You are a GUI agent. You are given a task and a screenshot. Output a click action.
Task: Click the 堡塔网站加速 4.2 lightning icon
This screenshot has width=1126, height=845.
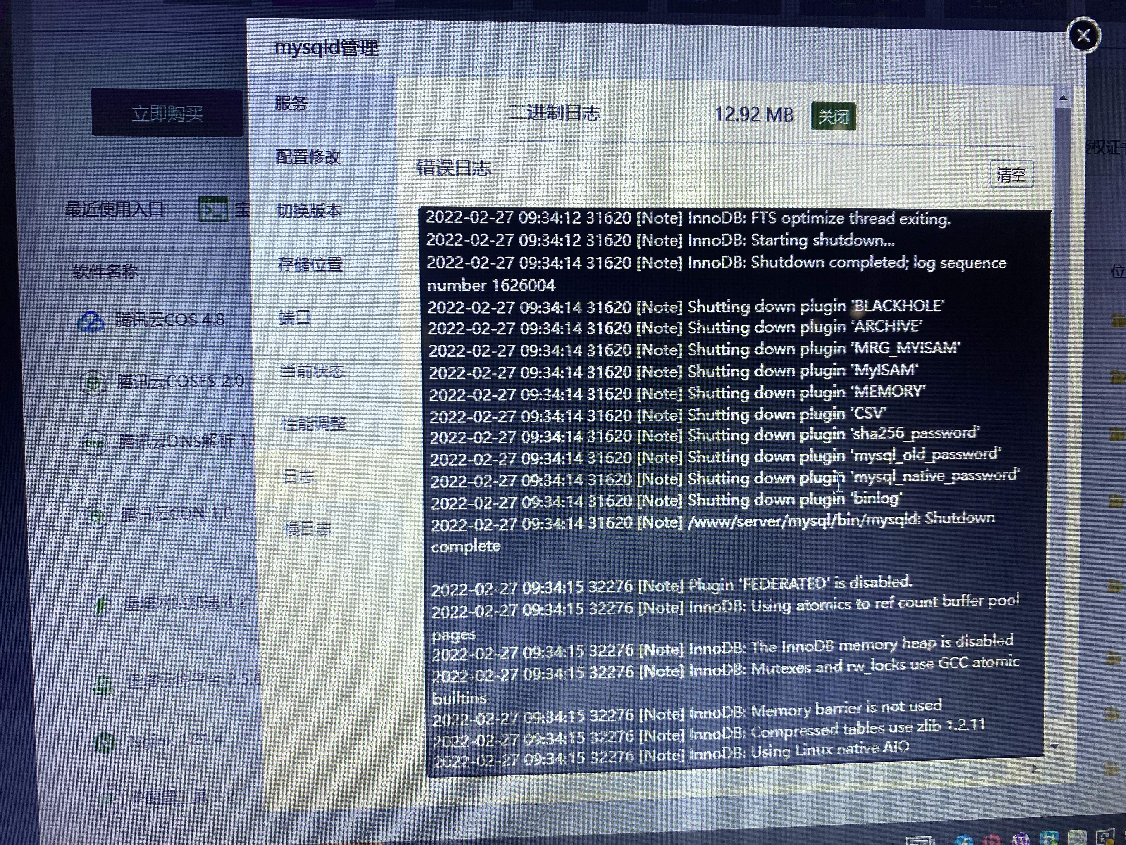coord(100,605)
